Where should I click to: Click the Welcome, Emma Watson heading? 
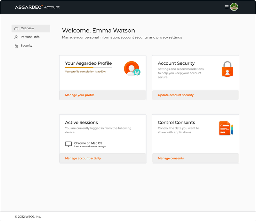99,30
